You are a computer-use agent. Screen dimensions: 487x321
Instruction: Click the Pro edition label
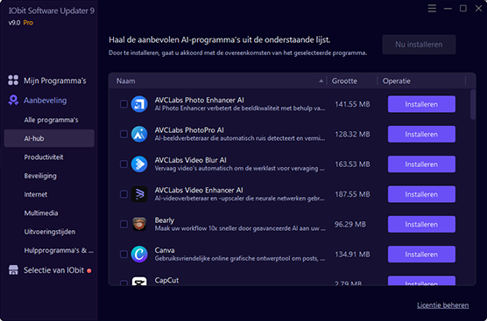[28, 23]
